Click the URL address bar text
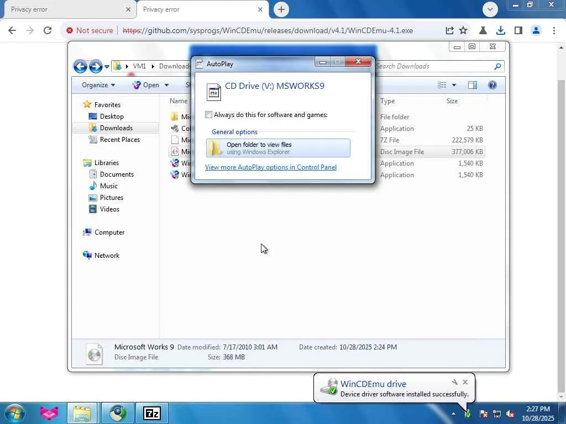Screen dimensions: 566x424 268,31
